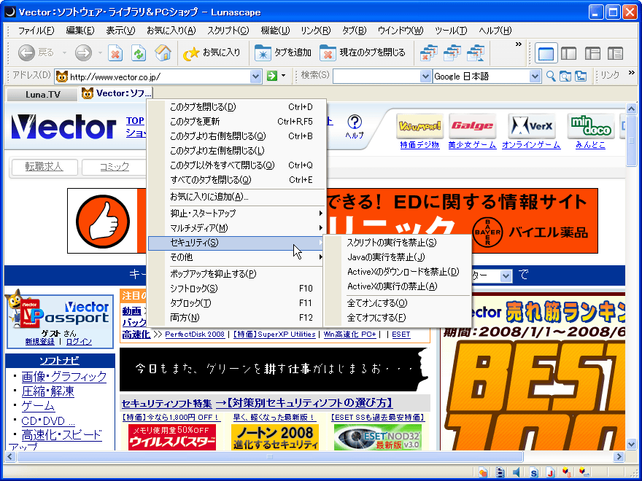Click the close-all-tabs stacked icon with red X

[429, 52]
